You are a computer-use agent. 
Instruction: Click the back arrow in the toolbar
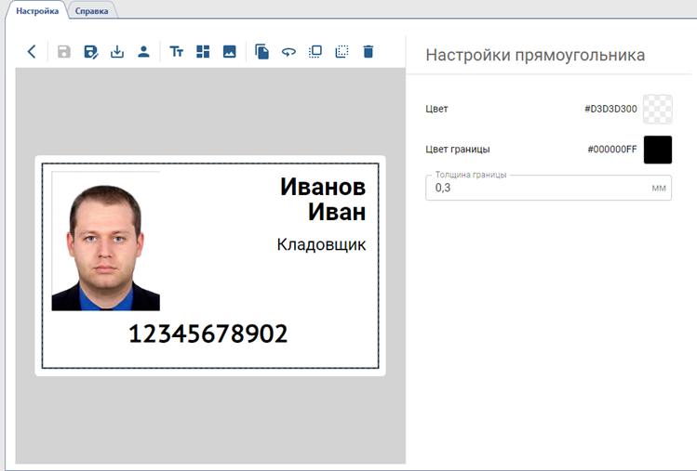(x=32, y=52)
